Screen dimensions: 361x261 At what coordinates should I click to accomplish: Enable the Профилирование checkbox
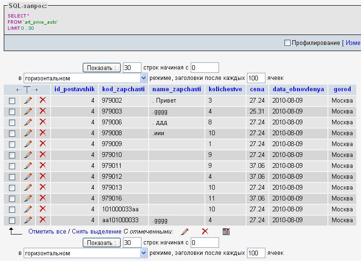287,43
